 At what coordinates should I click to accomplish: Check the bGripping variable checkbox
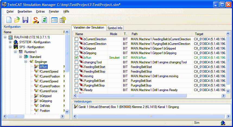(x=76, y=53)
